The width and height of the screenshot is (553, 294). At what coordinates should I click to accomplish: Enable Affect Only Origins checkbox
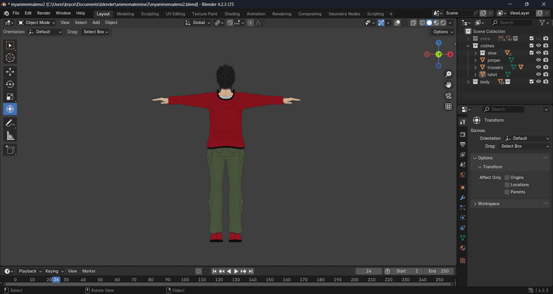pos(507,177)
